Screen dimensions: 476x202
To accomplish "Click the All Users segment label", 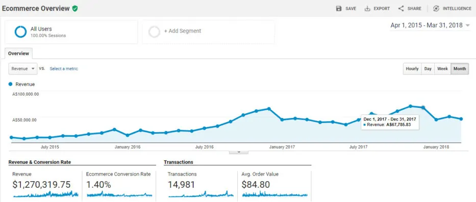I will tap(41, 29).
